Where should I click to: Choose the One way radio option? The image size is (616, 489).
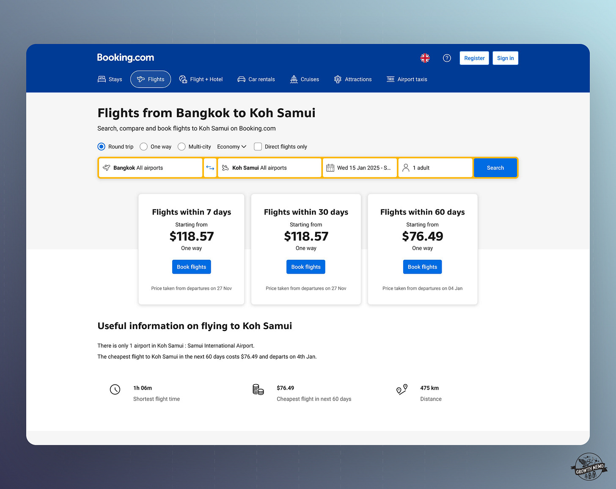click(x=143, y=146)
